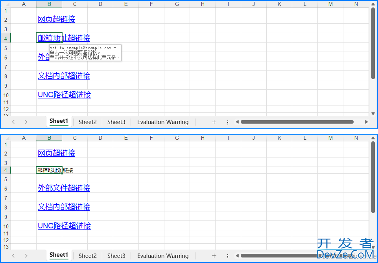Click vertical scroll down arrow in top spreadsheet
This screenshot has width=378, height=263.
click(373, 113)
